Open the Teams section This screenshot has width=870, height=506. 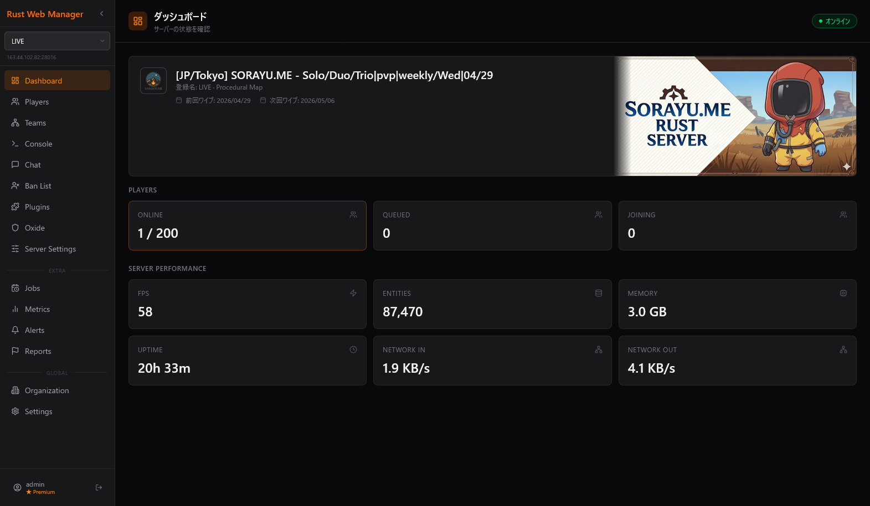point(57,123)
